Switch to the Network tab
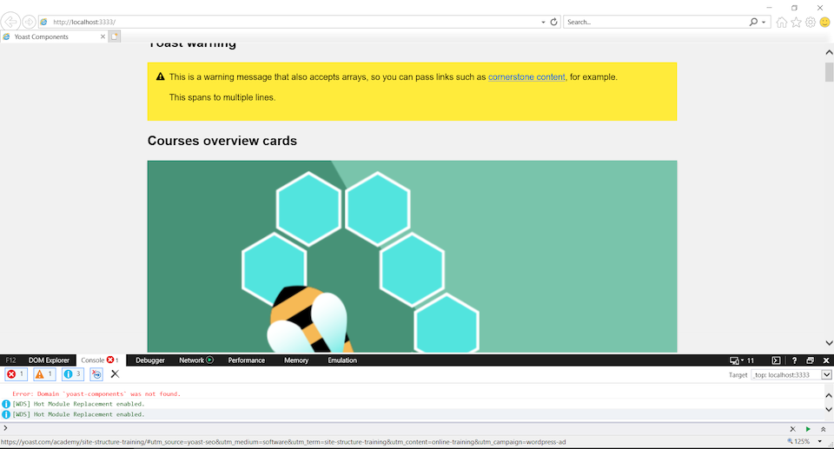Screen dimensions: 834x449 pyautogui.click(x=195, y=360)
